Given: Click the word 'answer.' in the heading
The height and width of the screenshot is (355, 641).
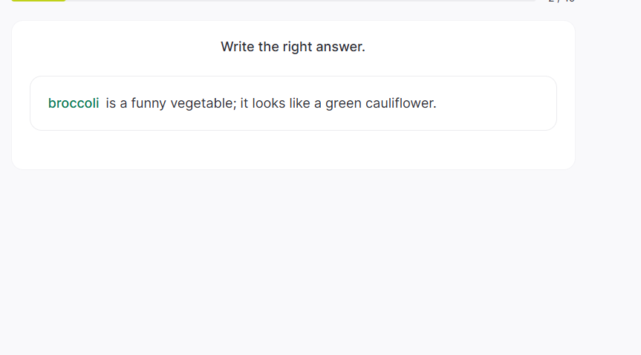Looking at the screenshot, I should click(x=342, y=47).
